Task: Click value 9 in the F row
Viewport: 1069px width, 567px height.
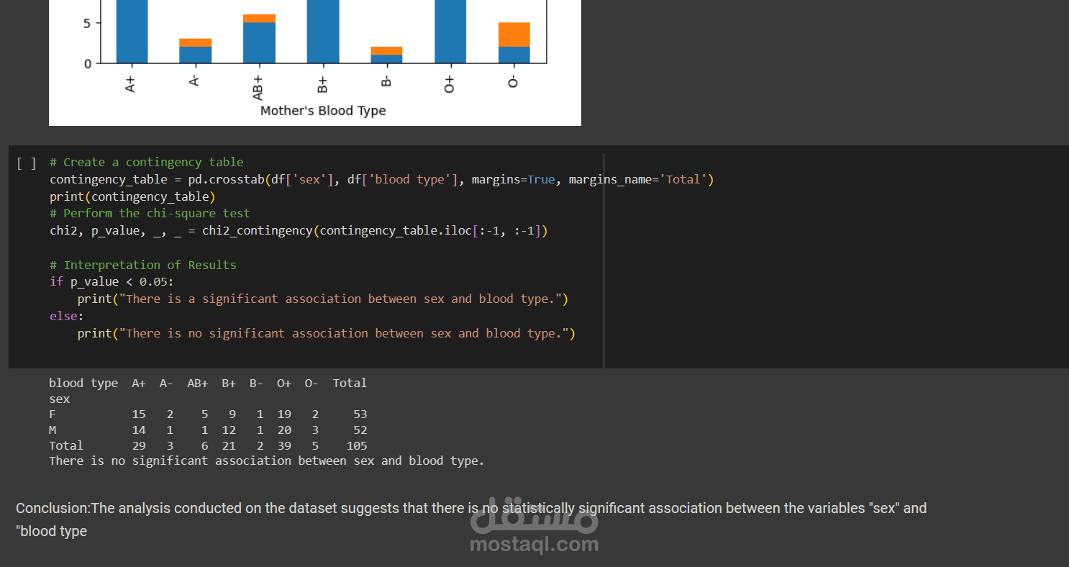Action: coord(232,414)
